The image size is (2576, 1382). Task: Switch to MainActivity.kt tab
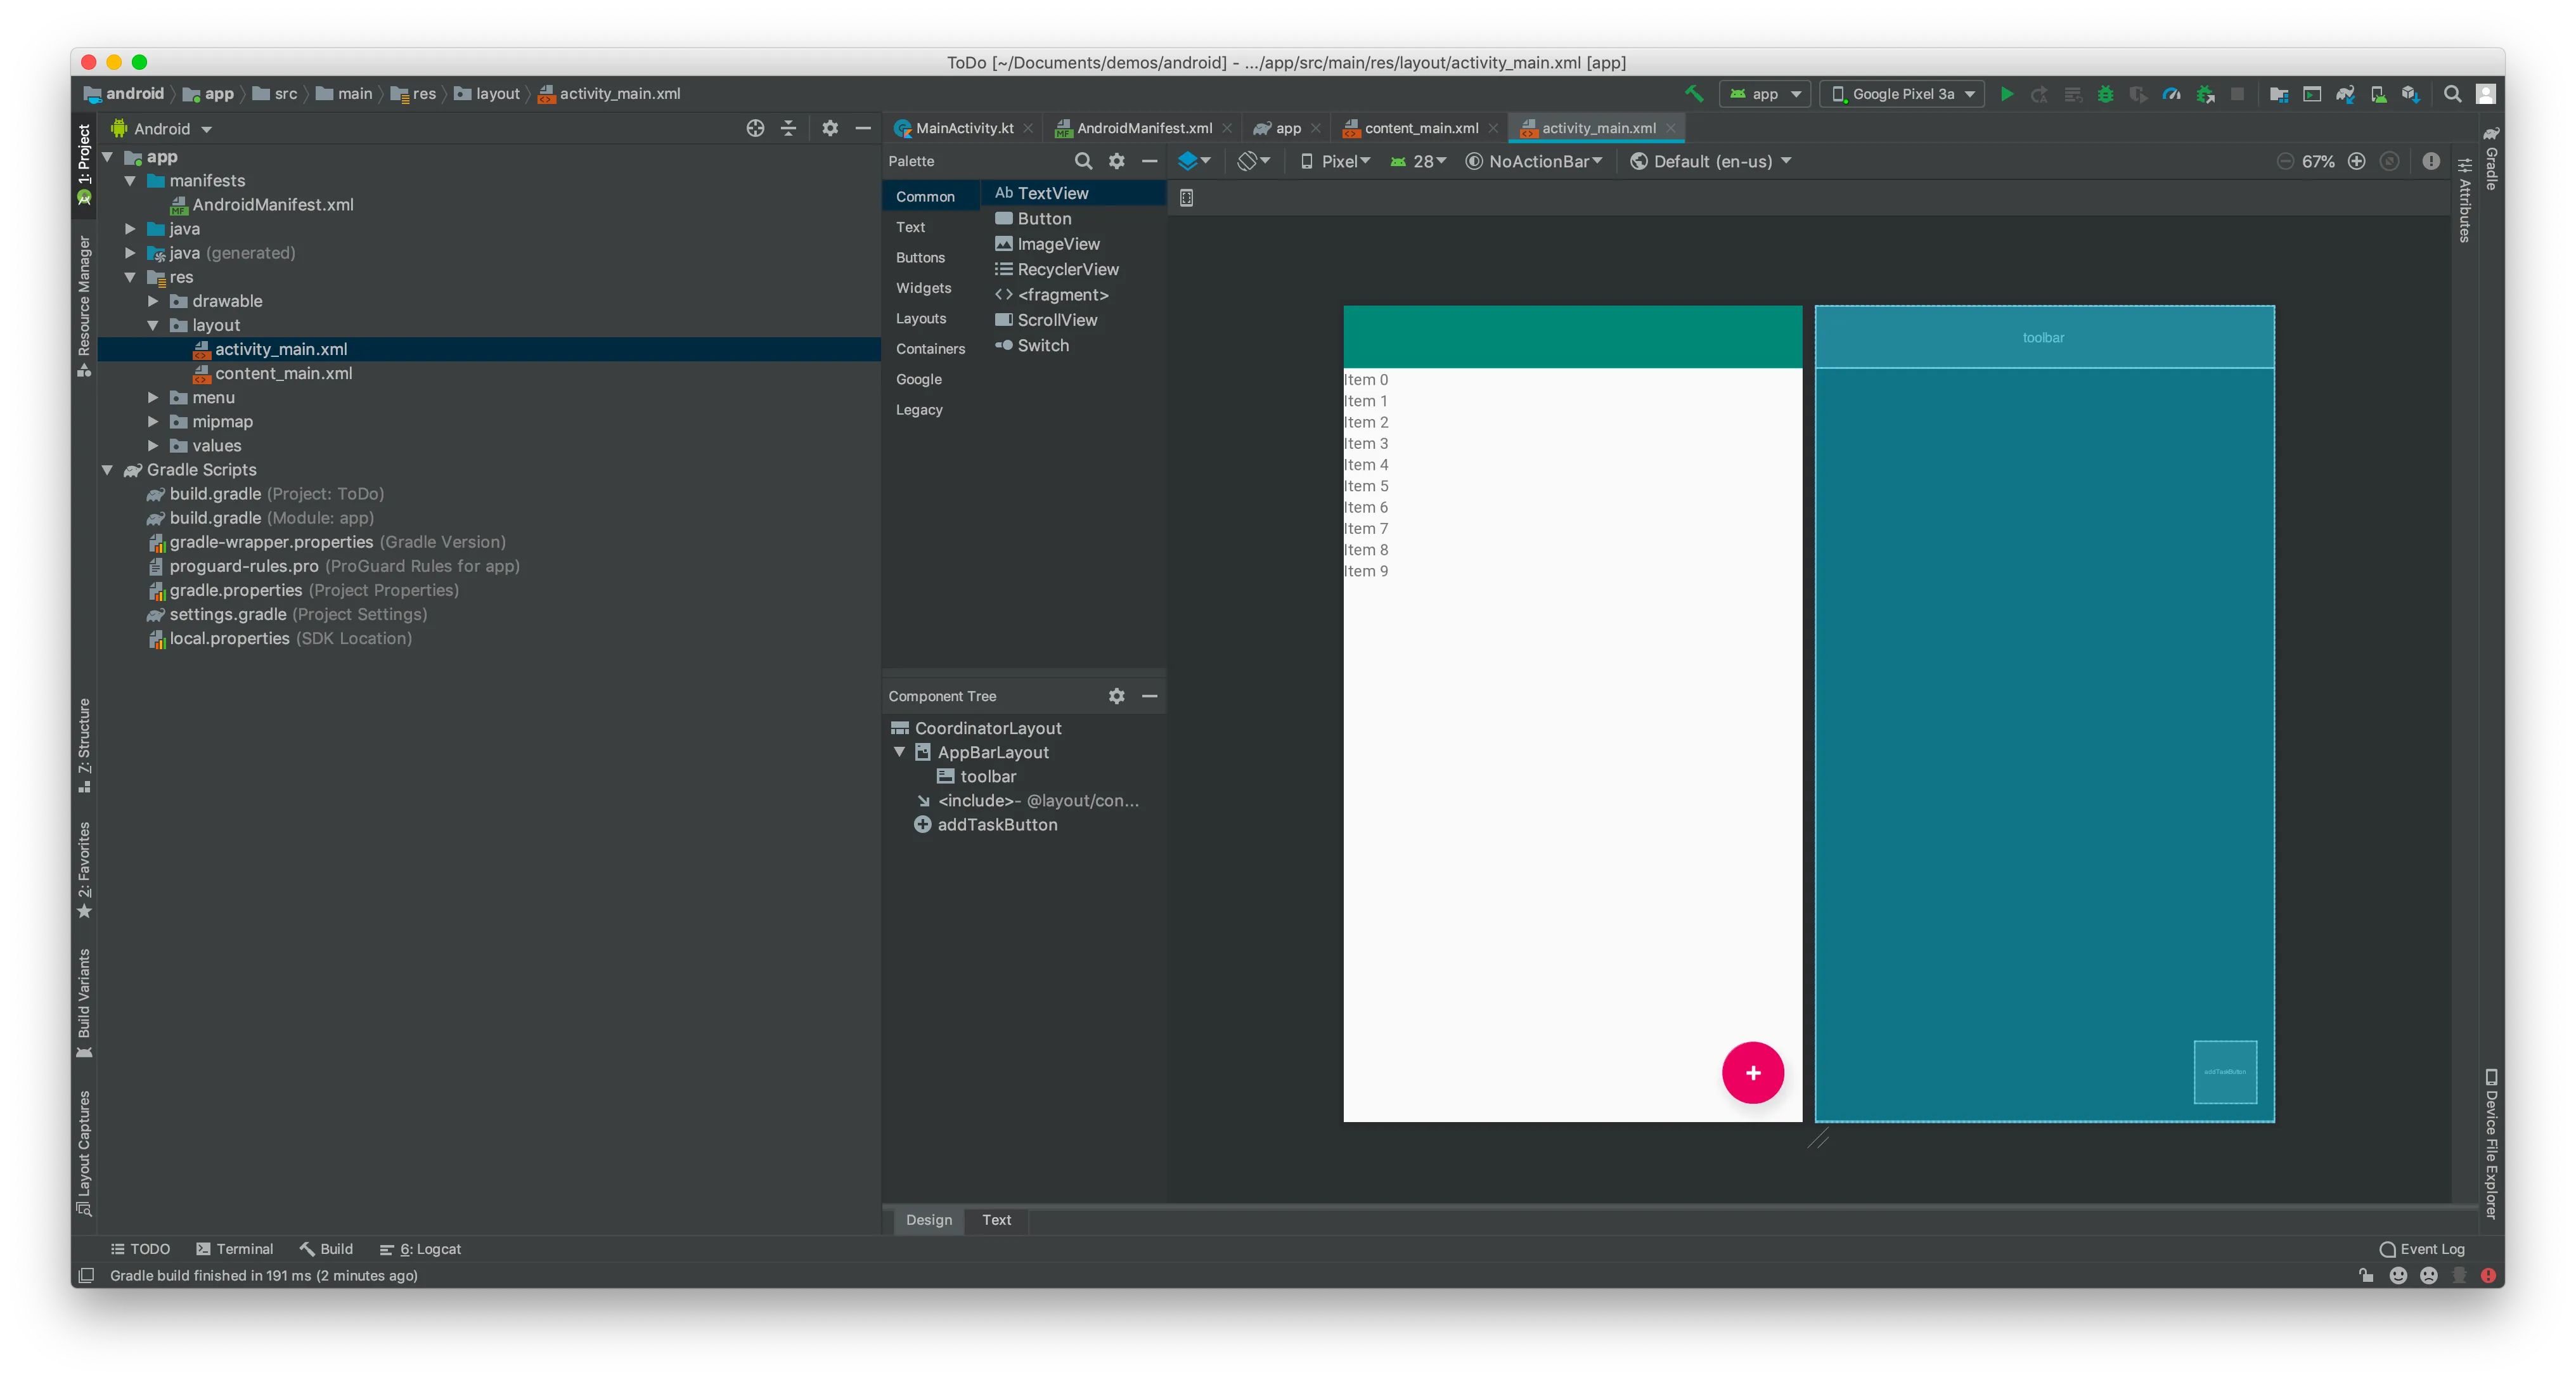[964, 128]
